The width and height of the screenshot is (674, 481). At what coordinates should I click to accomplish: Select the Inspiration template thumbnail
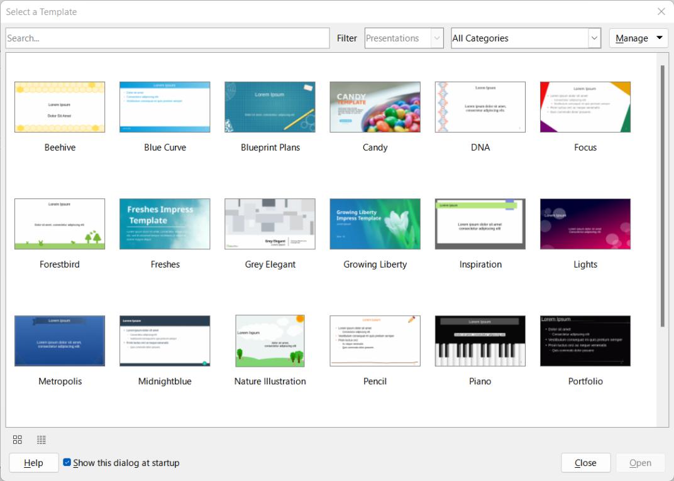[x=480, y=224]
